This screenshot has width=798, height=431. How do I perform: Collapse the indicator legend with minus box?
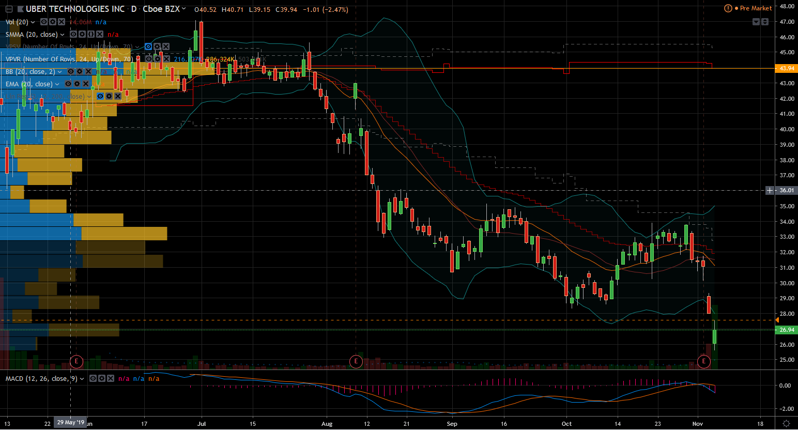tap(9, 9)
